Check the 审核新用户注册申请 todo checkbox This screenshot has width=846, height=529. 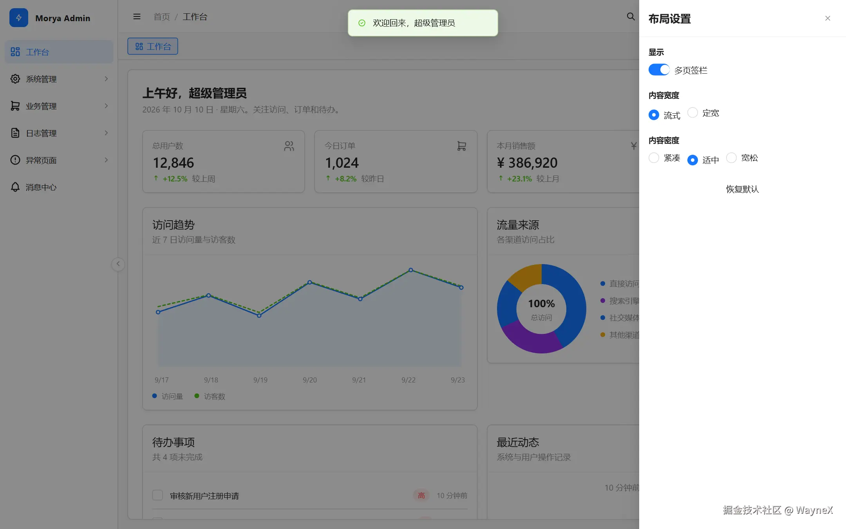(157, 495)
